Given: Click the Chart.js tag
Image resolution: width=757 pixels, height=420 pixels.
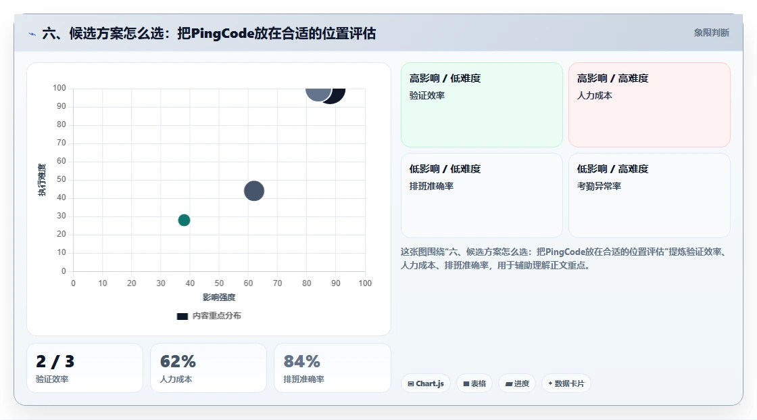Looking at the screenshot, I should [x=426, y=383].
